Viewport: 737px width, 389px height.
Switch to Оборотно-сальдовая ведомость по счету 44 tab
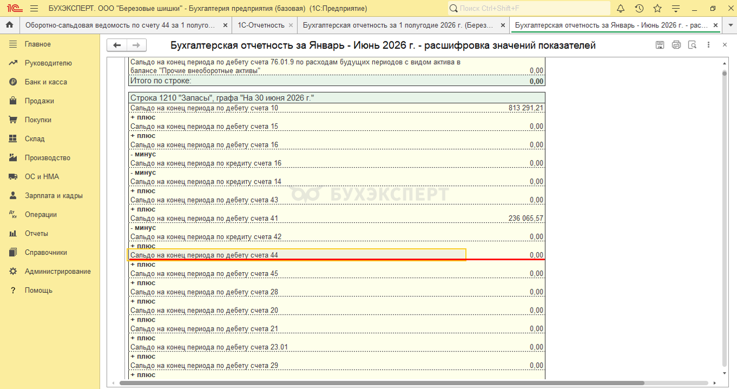[x=120, y=26]
